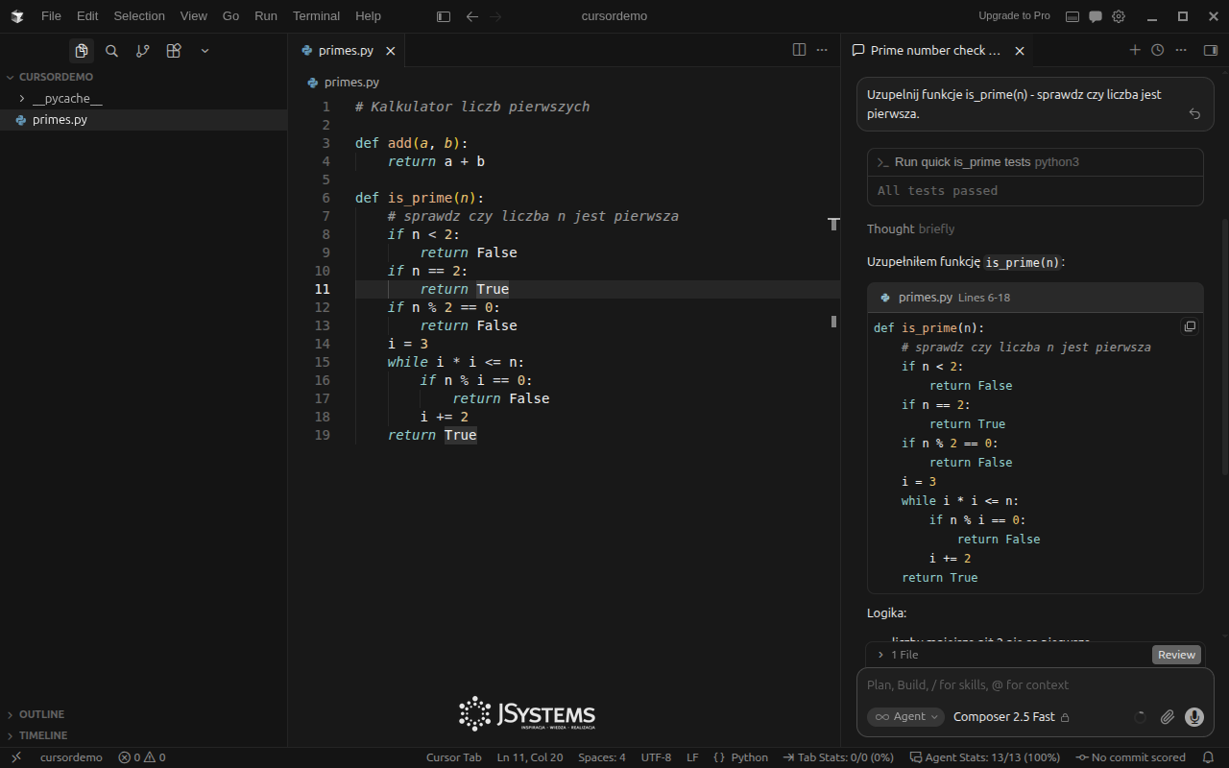Open the Search view icon

coord(111,51)
